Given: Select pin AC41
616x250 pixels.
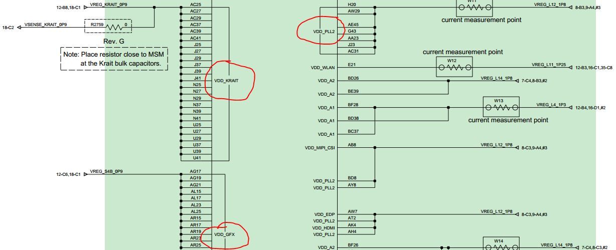Looking at the screenshot, I should pos(196,38).
